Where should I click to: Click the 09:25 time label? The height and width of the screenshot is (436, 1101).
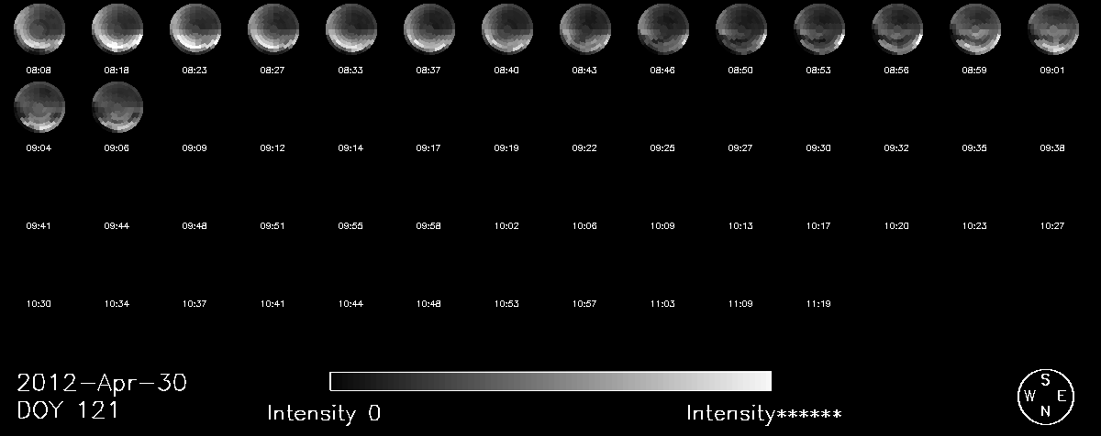pos(662,147)
